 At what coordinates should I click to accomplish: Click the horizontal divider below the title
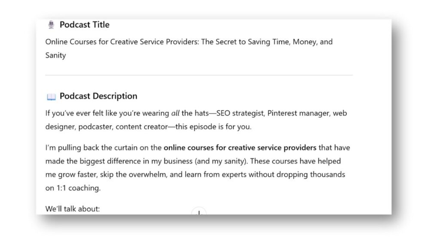pyautogui.click(x=199, y=75)
